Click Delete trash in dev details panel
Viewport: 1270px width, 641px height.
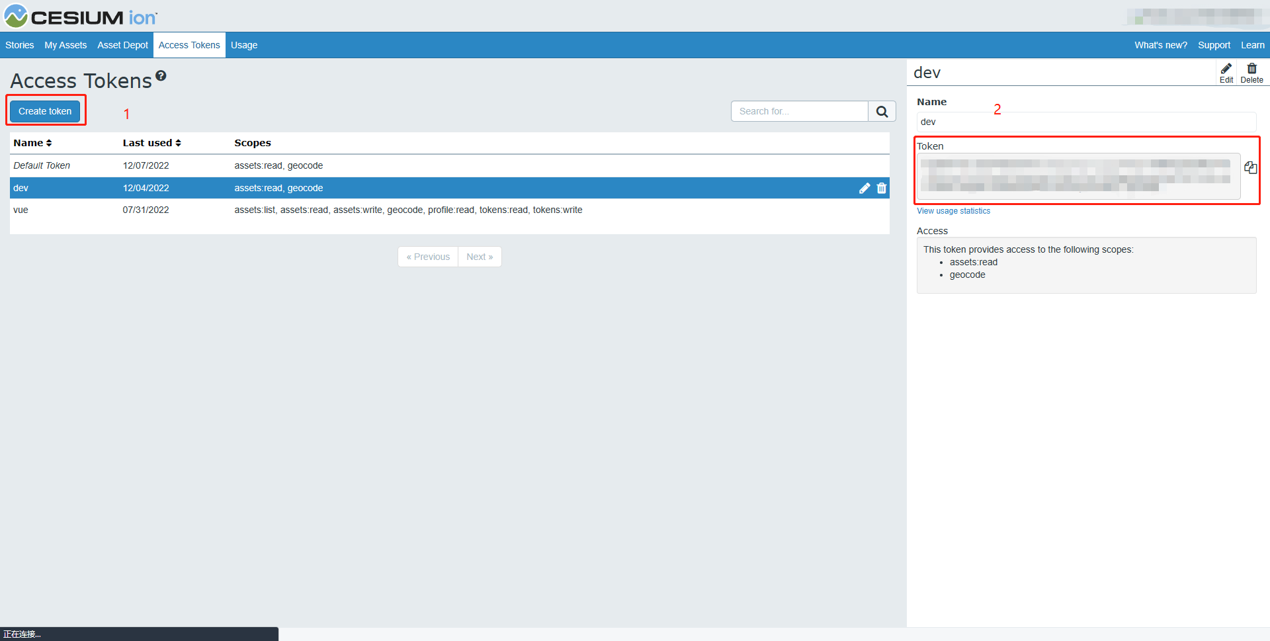[1251, 73]
